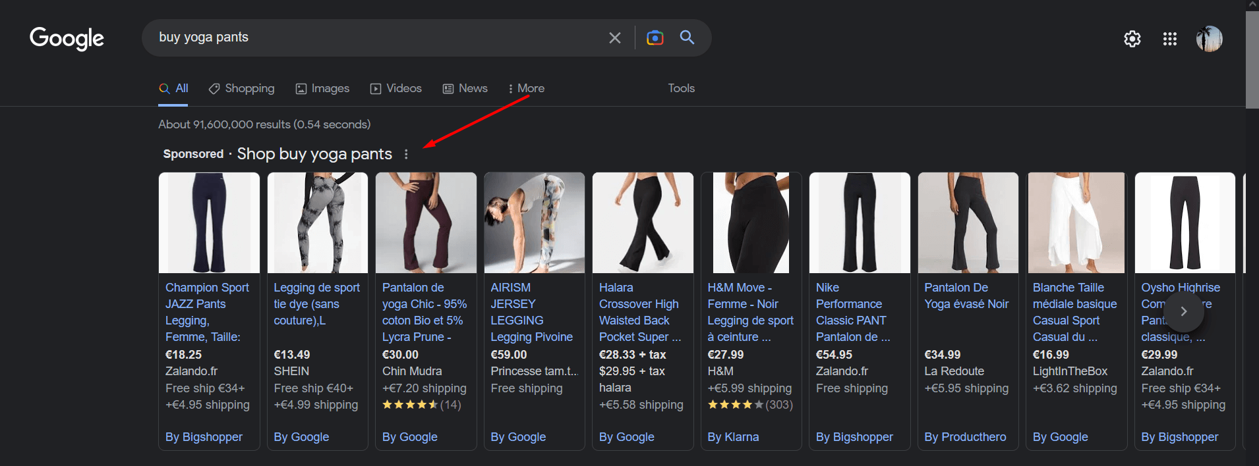1259x466 pixels.
Task: View La Redoute flared pants image
Action: pyautogui.click(x=968, y=222)
